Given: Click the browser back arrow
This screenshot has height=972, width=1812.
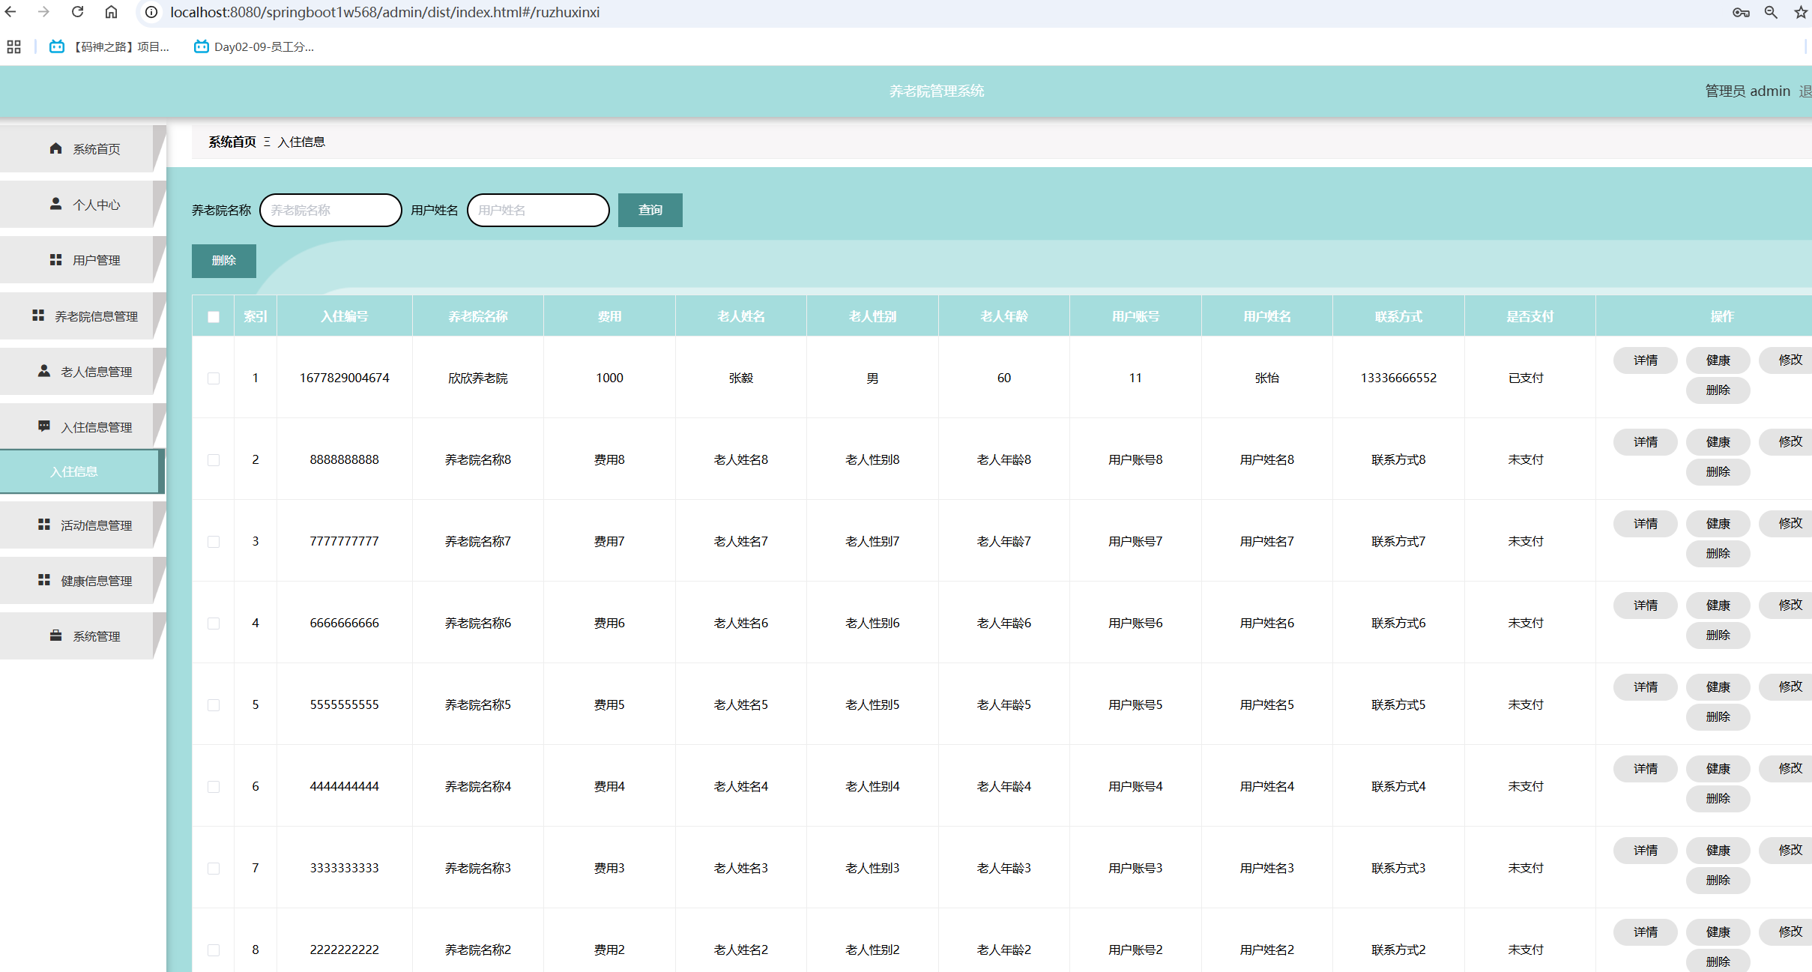Looking at the screenshot, I should (10, 12).
